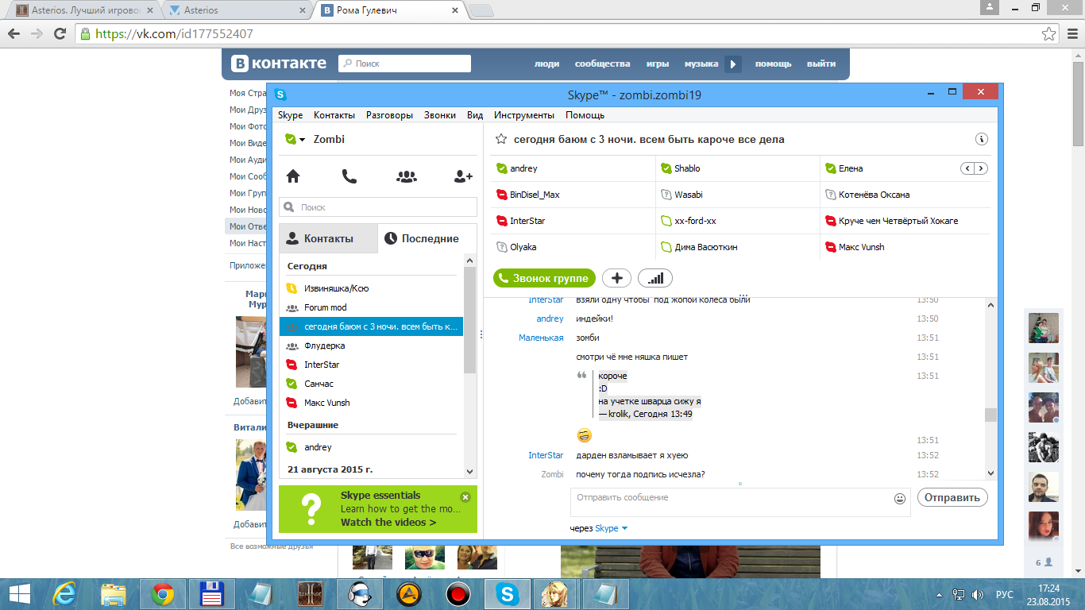Screen dimensions: 1085x610
Task: Open Zombi status dropdown
Action: tap(295, 140)
